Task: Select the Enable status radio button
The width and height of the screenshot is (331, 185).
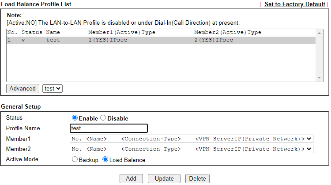Action: (75, 118)
